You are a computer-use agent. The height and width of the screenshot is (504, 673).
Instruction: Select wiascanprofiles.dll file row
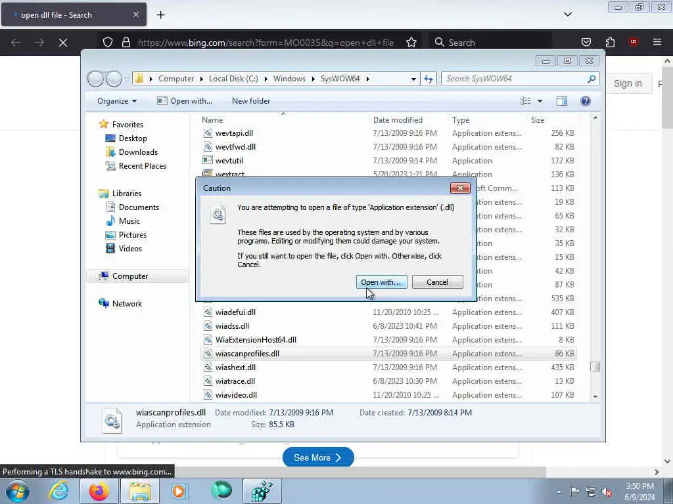(388, 354)
